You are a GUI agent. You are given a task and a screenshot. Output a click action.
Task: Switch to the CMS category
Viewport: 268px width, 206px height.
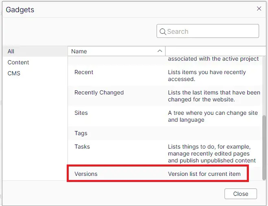[14, 73]
